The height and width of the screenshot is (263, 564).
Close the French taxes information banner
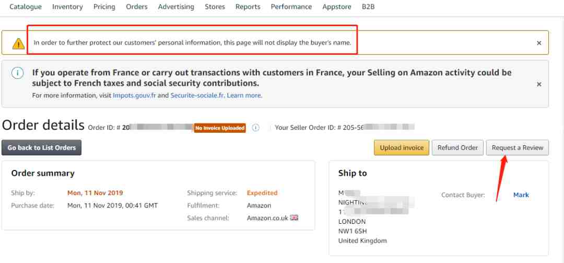click(539, 84)
